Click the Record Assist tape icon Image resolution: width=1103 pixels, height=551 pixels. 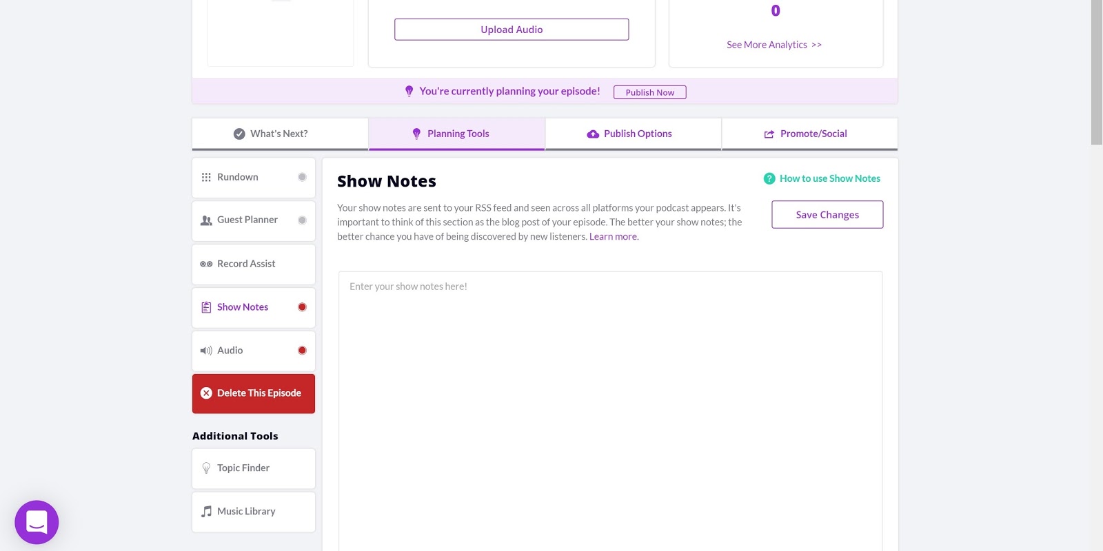click(x=206, y=264)
